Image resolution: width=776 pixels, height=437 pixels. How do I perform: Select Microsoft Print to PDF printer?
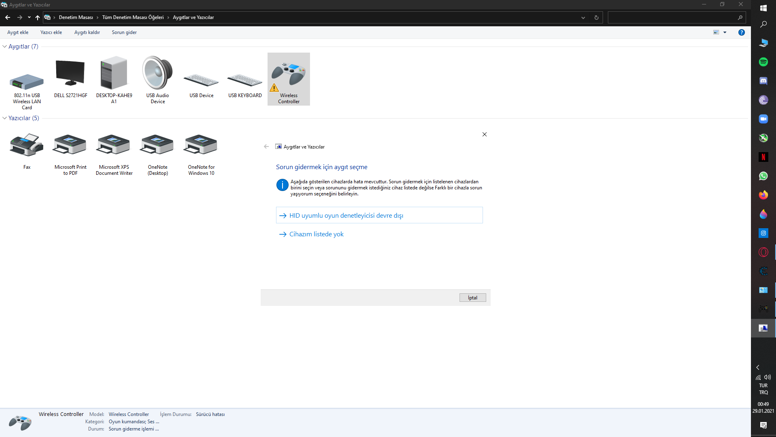coord(70,145)
